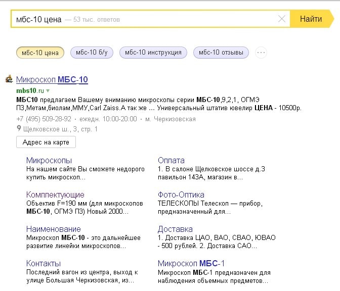Viewport: 340px width, 291px height.
Task: Clear the search field with the X icon
Action: point(282,19)
